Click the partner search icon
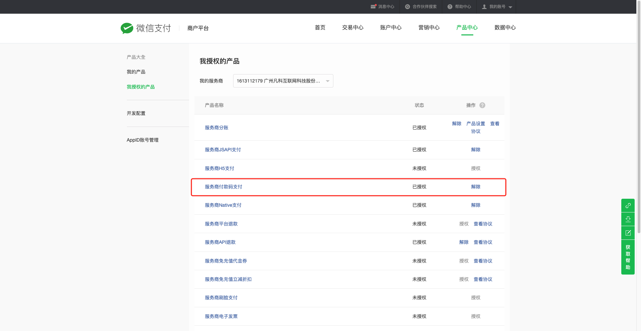The height and width of the screenshot is (331, 641). pyautogui.click(x=408, y=7)
